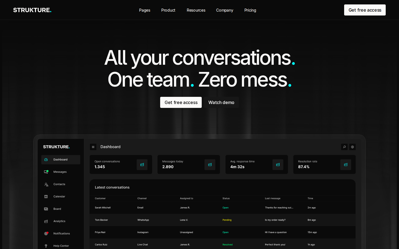Viewport: 399px width, 249px height.
Task: Click the Live Chat channel cell
Action: tap(143, 245)
